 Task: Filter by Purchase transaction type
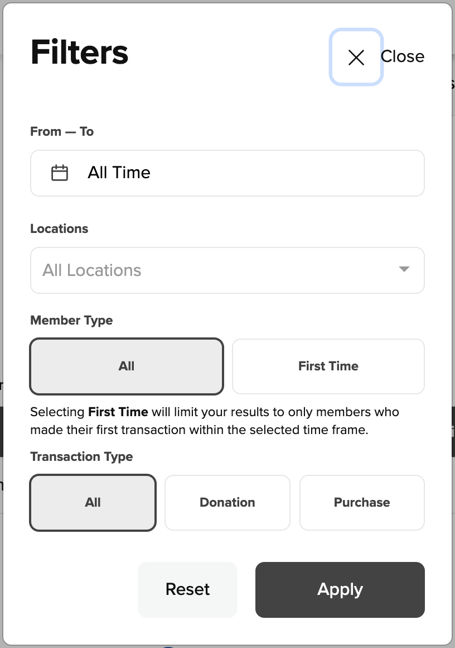click(362, 503)
